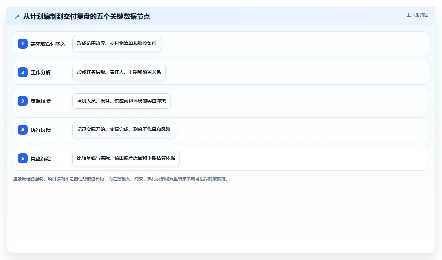Select the 复盘沉淀 step label
442x260 pixels.
click(41, 158)
